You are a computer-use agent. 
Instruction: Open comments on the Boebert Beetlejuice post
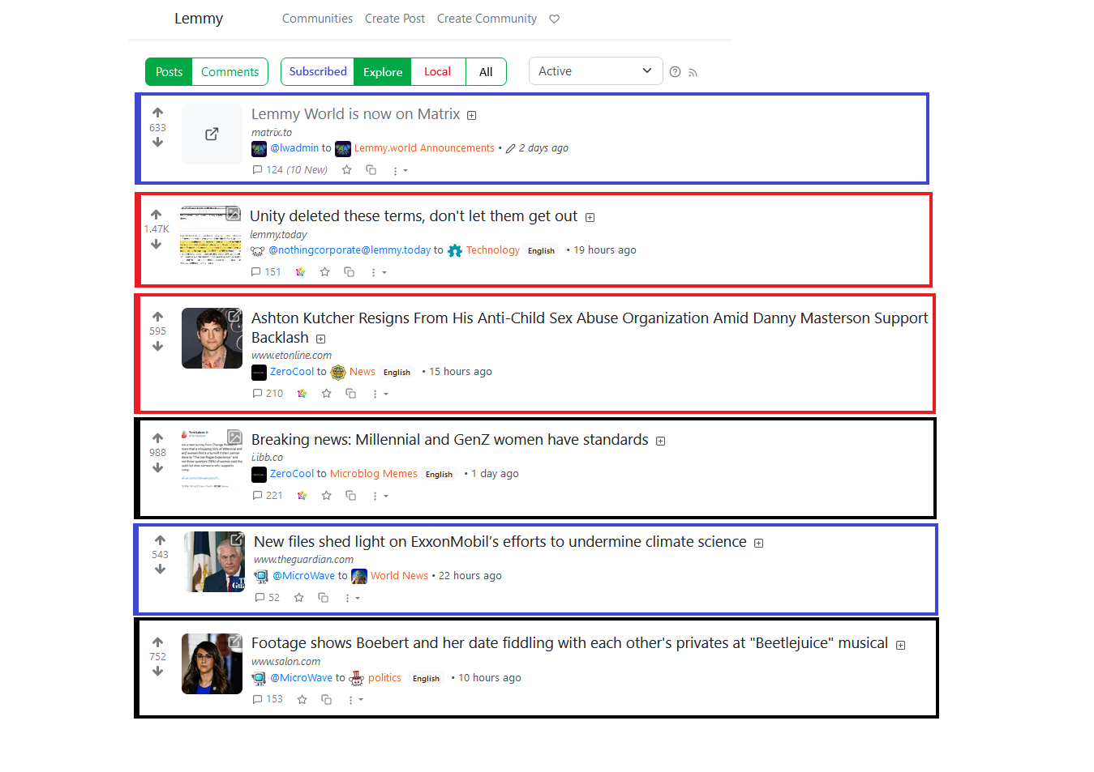[268, 699]
